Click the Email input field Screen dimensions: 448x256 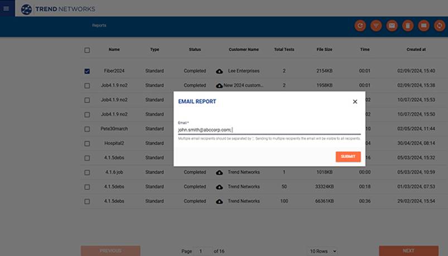pos(269,129)
